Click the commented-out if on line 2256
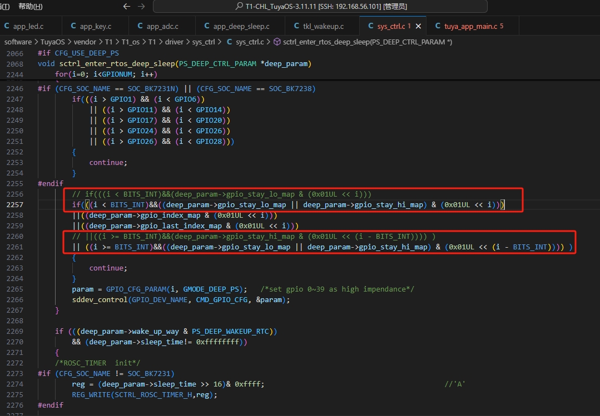 tap(221, 194)
